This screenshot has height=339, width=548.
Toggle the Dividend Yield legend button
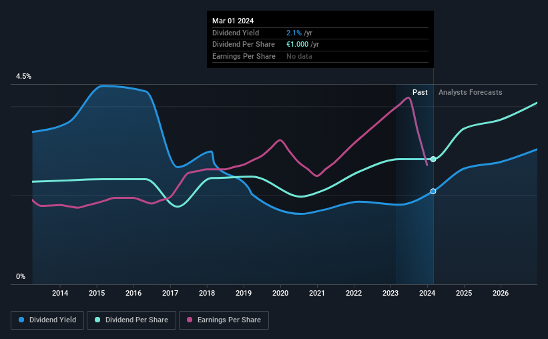pos(47,320)
